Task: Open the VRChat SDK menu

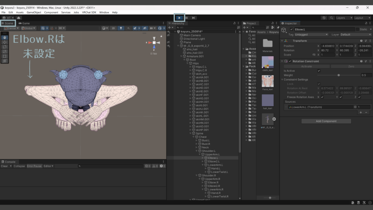Action: [x=89, y=12]
